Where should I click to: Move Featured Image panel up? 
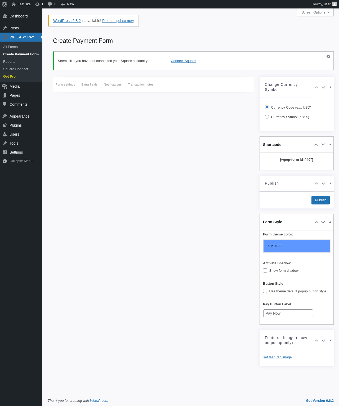point(316,341)
